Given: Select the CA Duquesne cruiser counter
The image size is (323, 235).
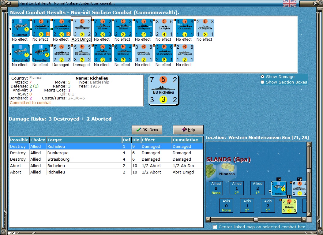Looking at the screenshot, I should coord(205,28).
